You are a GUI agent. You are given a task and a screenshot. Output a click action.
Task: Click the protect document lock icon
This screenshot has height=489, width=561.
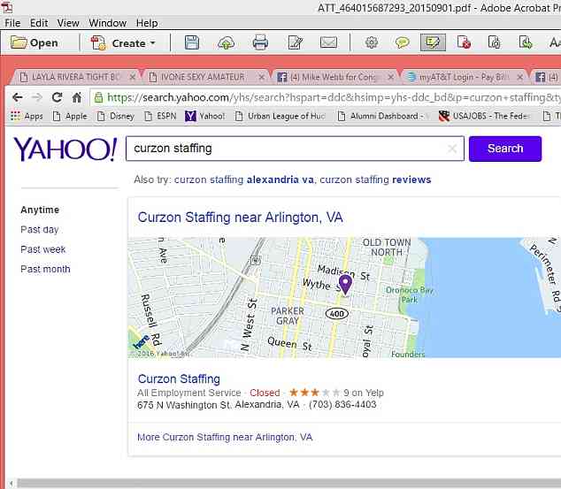[495, 42]
